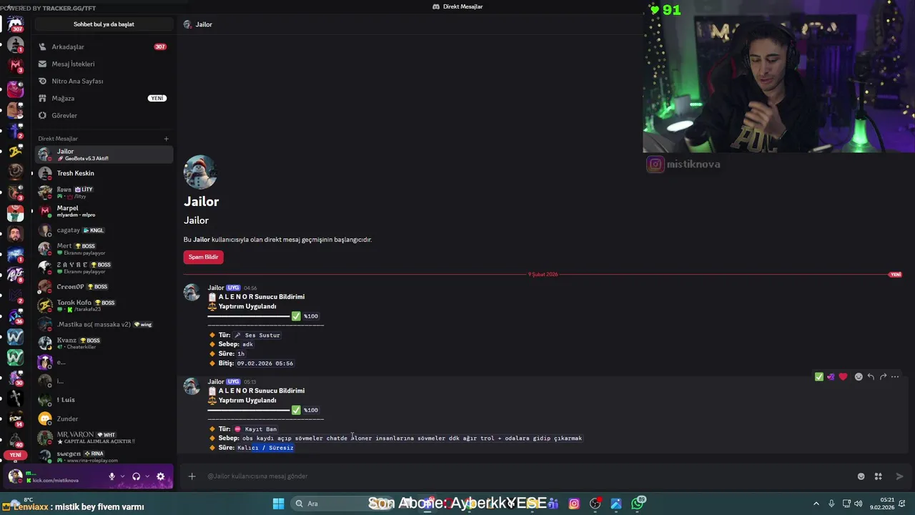
Task: Open the Görevler quests page
Action: click(x=104, y=115)
